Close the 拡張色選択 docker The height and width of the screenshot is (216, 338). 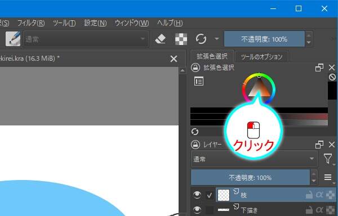332,67
